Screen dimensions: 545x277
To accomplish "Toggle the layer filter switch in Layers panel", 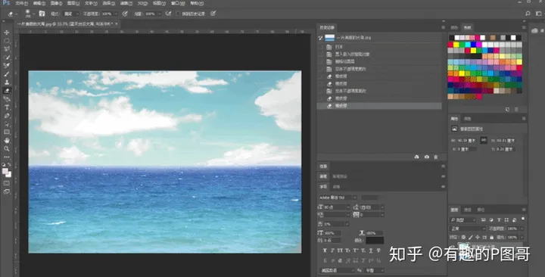I will point(522,219).
